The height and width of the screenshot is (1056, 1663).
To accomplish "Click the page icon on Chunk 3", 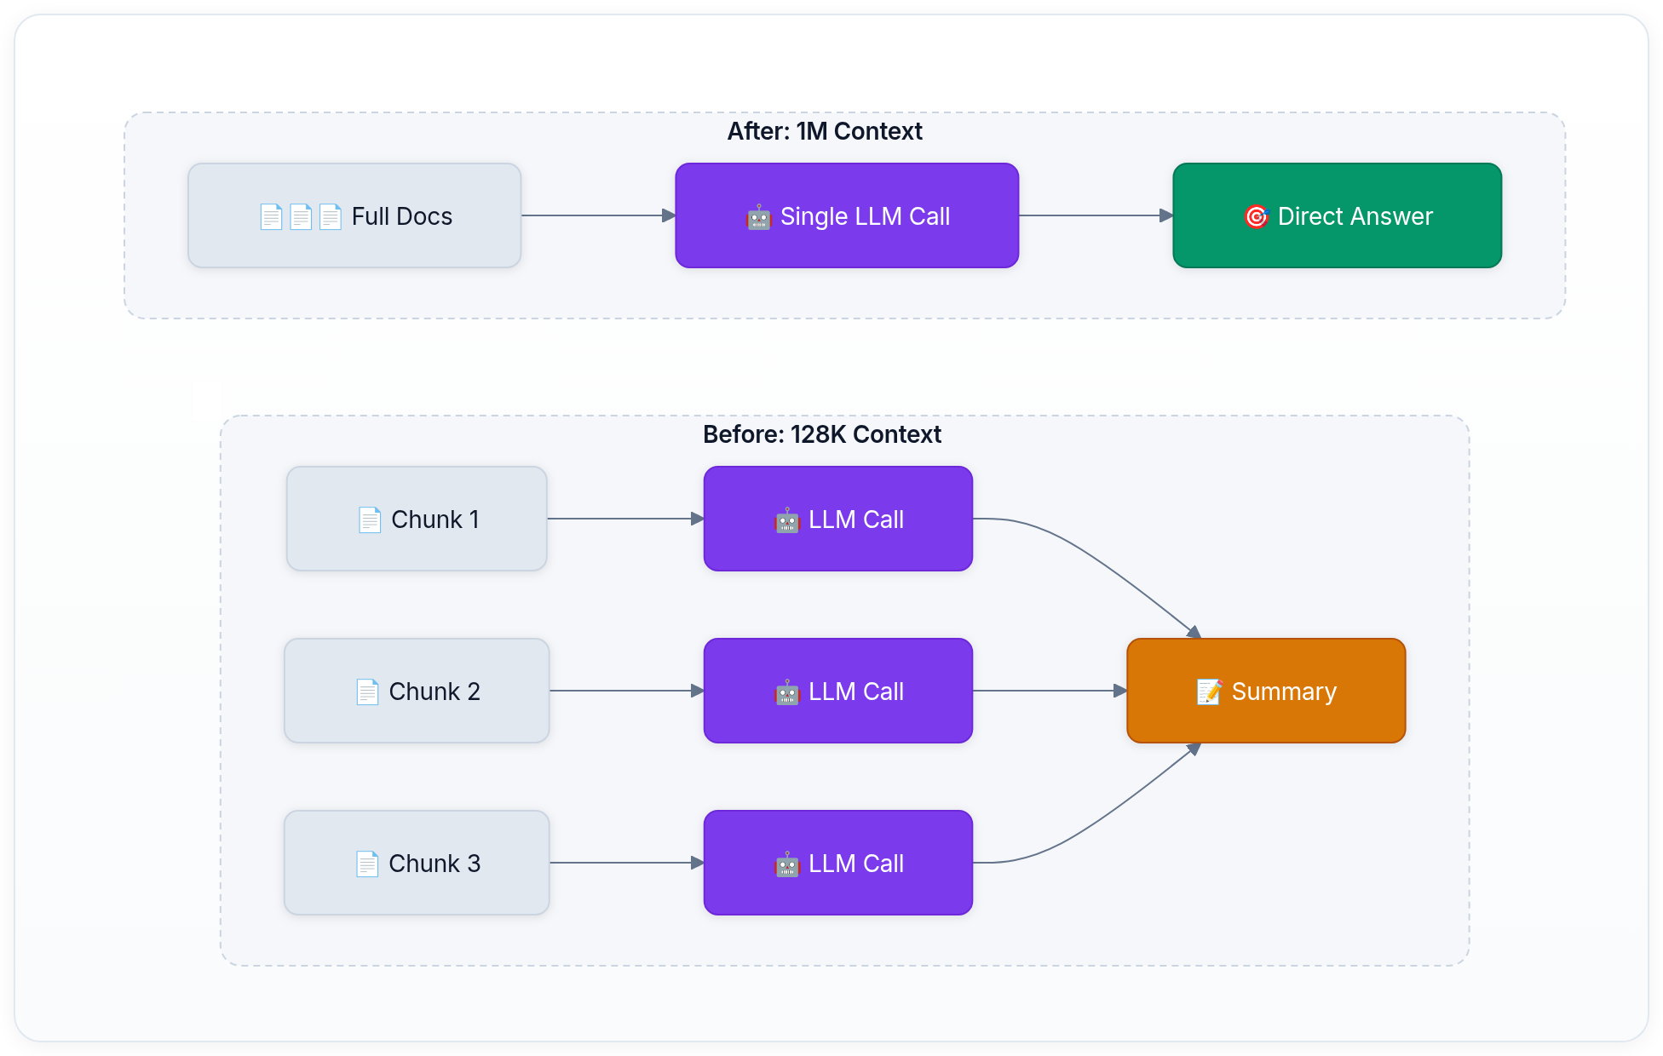I will (367, 864).
